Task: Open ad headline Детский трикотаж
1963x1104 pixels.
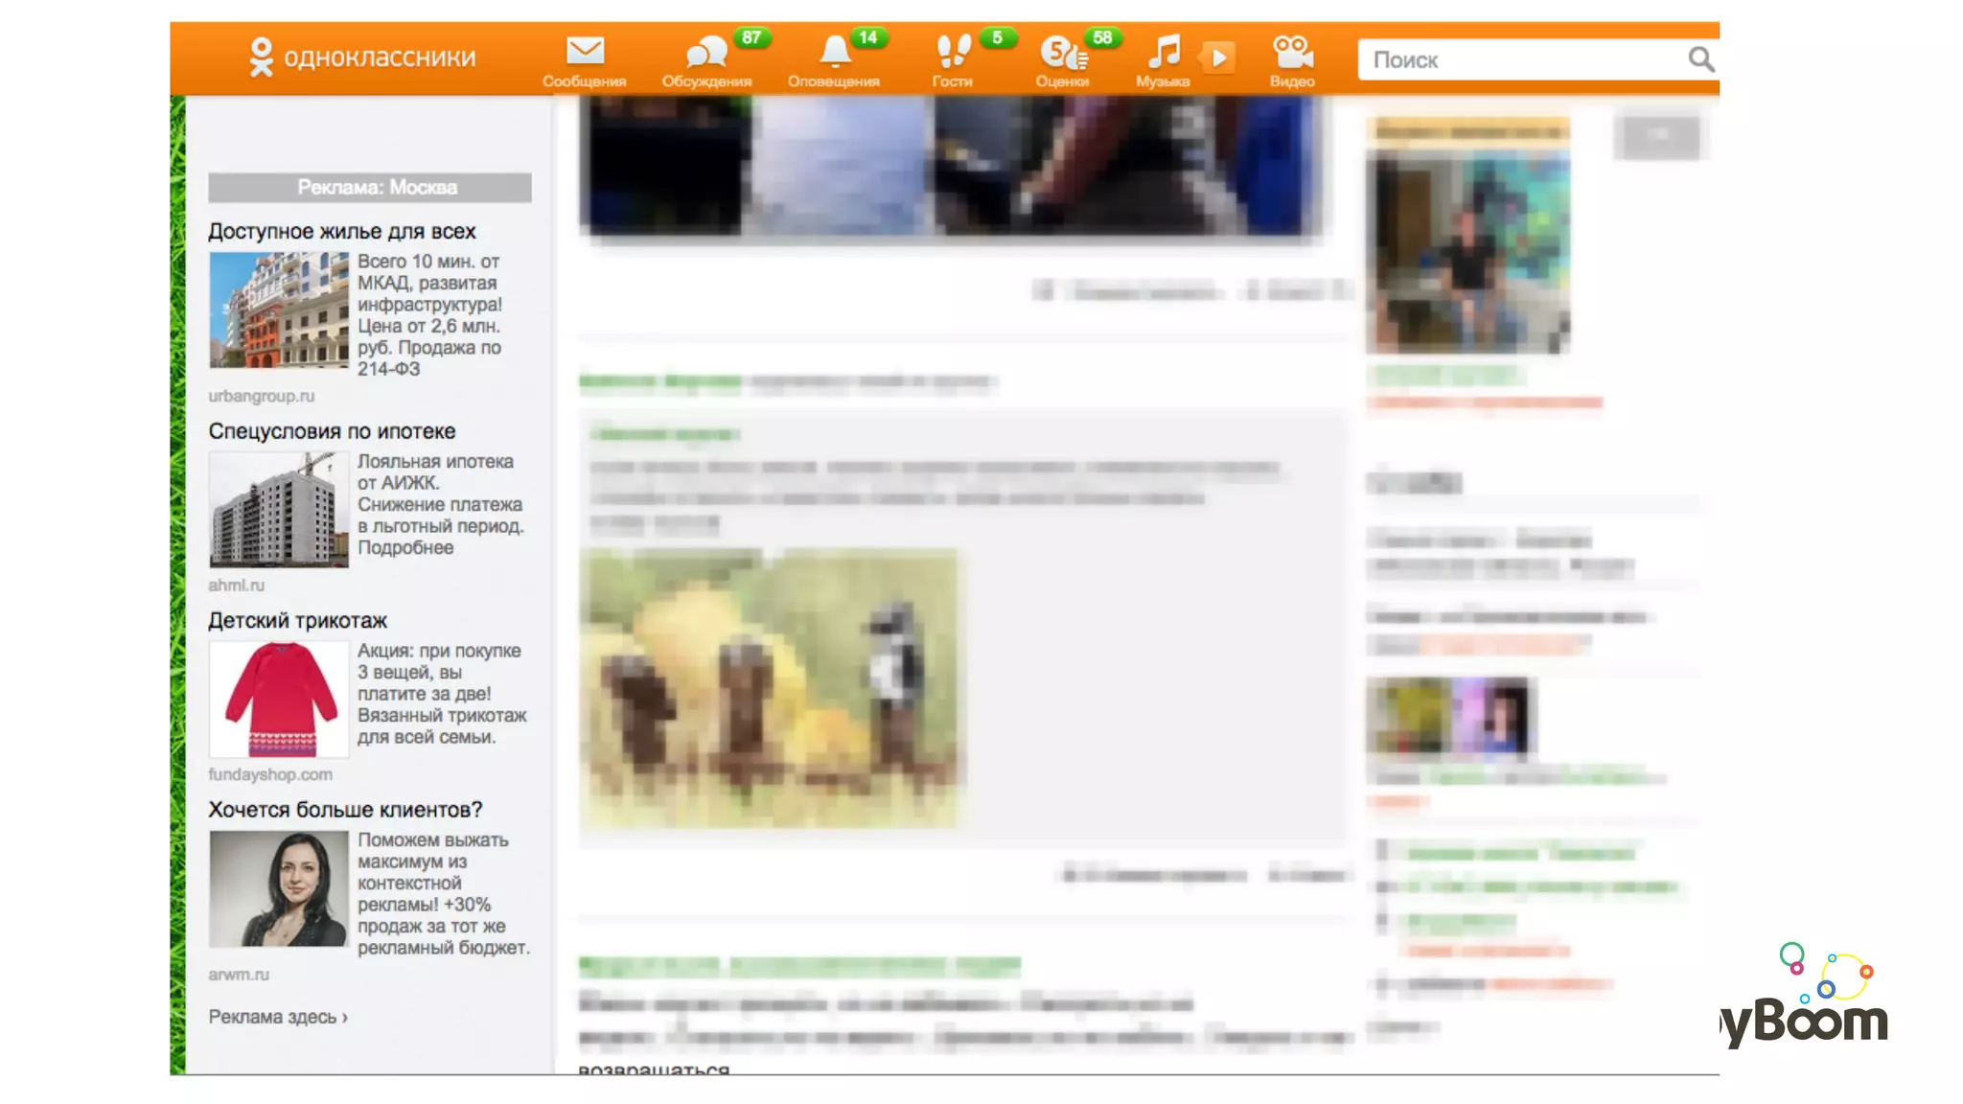Action: tap(298, 621)
